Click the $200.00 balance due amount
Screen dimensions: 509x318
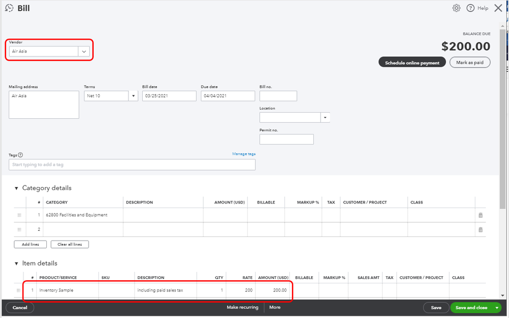tap(466, 46)
